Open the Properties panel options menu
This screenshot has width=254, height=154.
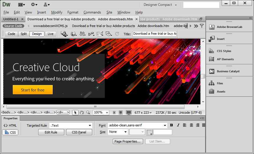pos(202,118)
